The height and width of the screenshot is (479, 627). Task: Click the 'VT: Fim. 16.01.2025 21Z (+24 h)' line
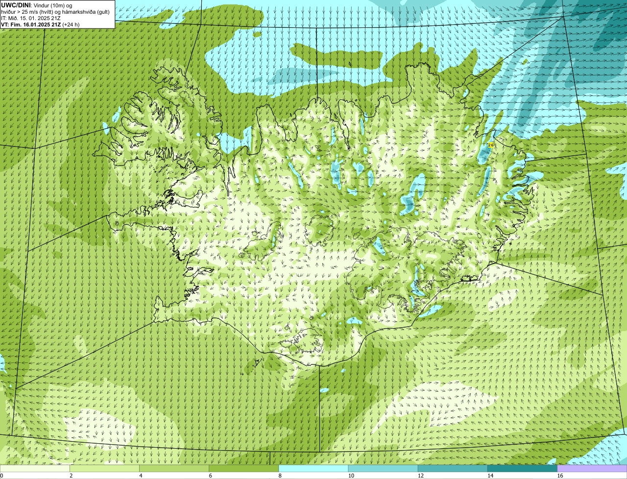point(40,24)
